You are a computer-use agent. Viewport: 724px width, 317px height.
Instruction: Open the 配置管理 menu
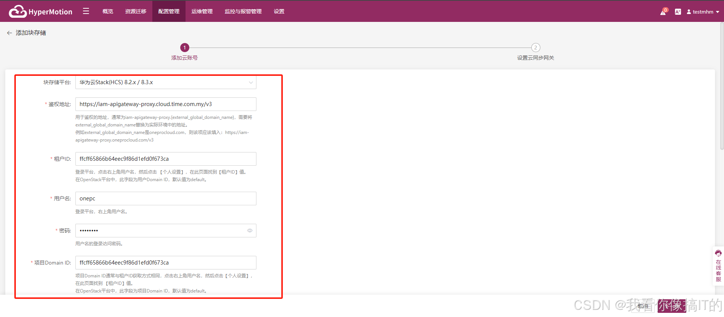[169, 11]
